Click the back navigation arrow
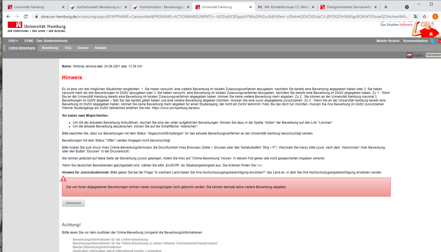This screenshot has height=252, width=441. pyautogui.click(x=8, y=16)
